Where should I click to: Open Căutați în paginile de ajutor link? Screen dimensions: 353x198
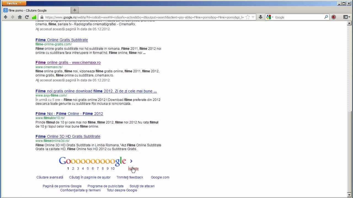click(90, 177)
